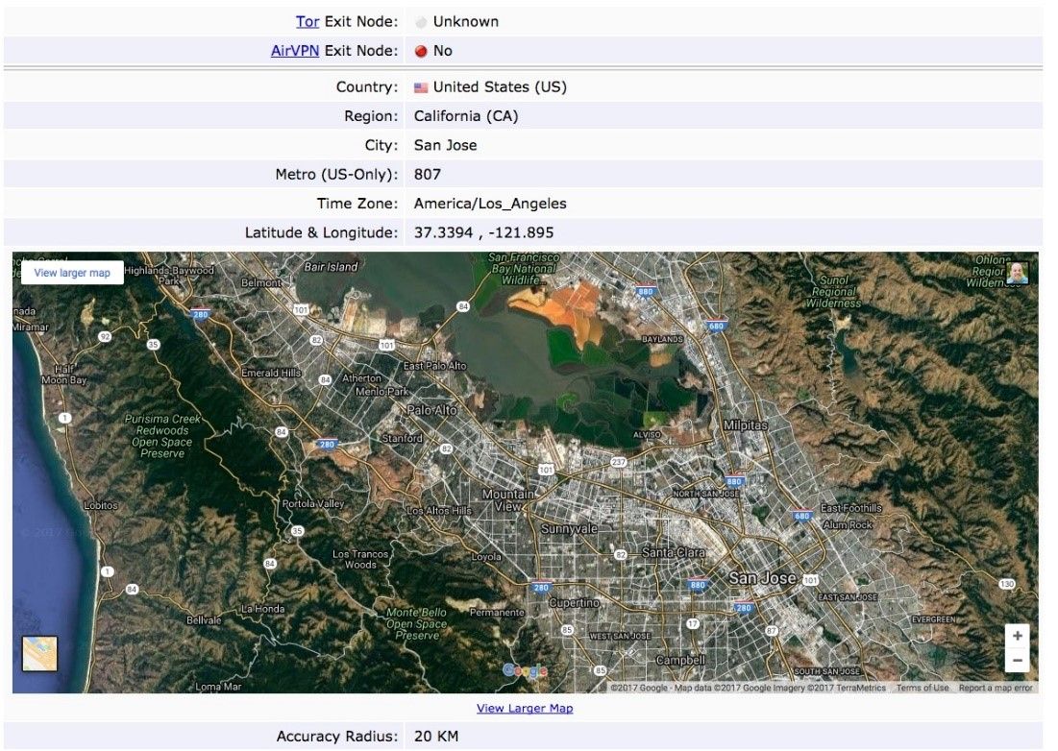Zoom in on the map

pyautogui.click(x=1018, y=636)
